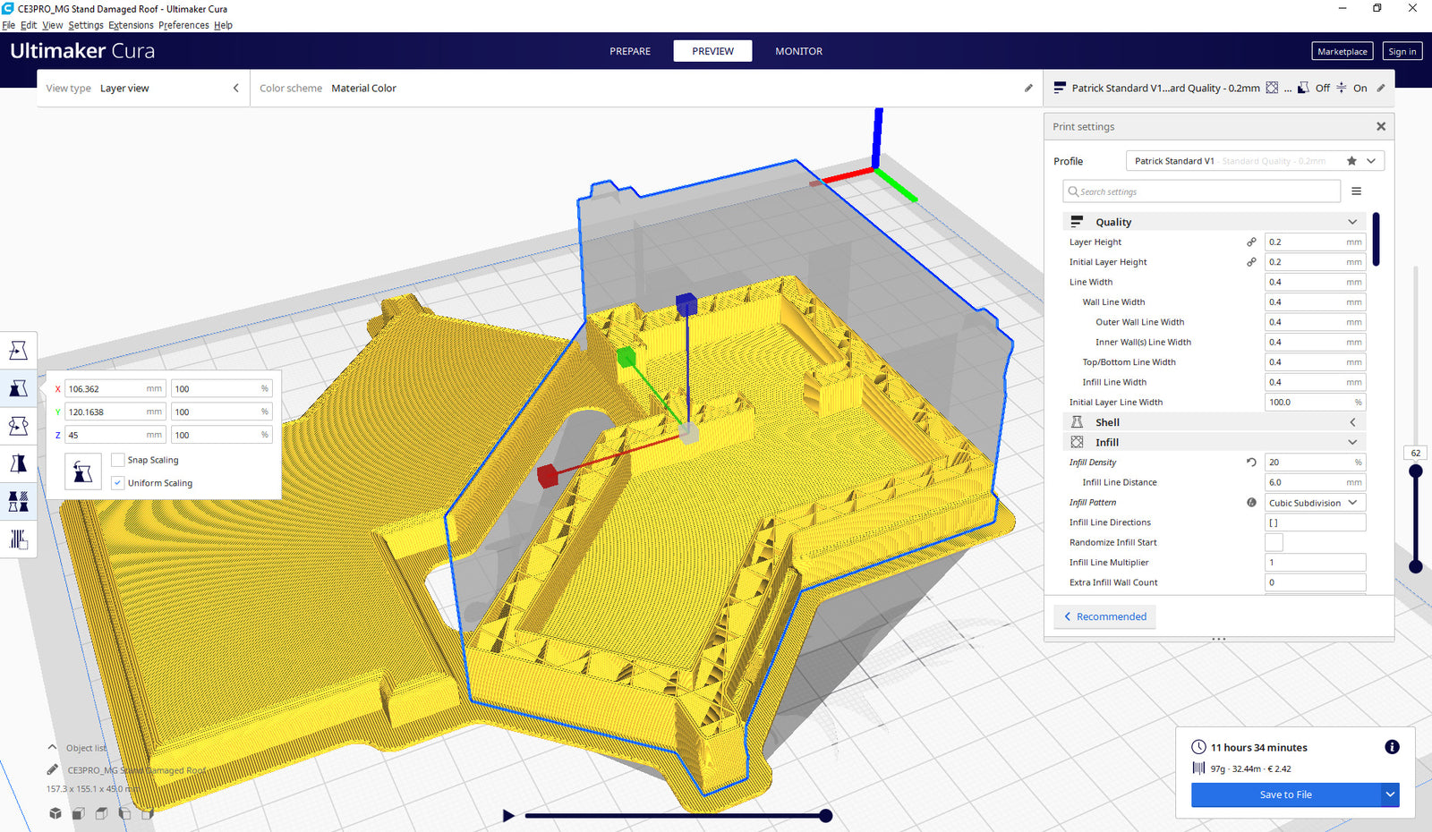Screen dimensions: 1432x832
Task: Click the Save to File button
Action: coord(1286,794)
